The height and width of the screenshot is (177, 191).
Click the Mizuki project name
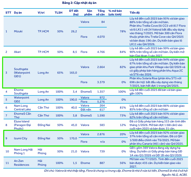18,31
